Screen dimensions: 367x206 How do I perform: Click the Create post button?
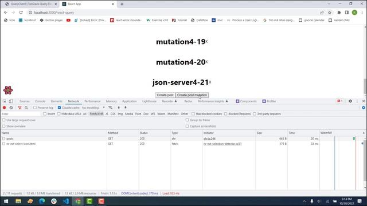(x=165, y=95)
